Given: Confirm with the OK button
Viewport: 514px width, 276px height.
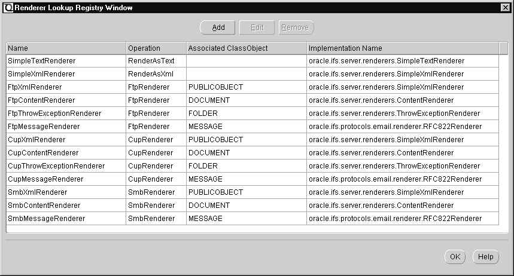Looking at the screenshot, I should click(x=455, y=257).
